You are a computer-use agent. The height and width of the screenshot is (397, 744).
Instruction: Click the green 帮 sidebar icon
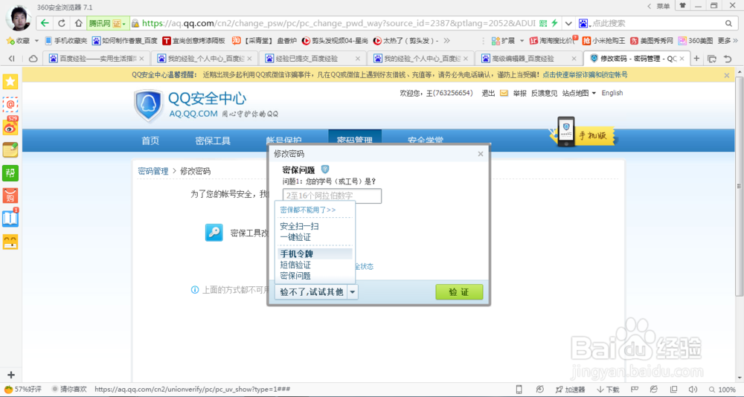click(x=10, y=172)
